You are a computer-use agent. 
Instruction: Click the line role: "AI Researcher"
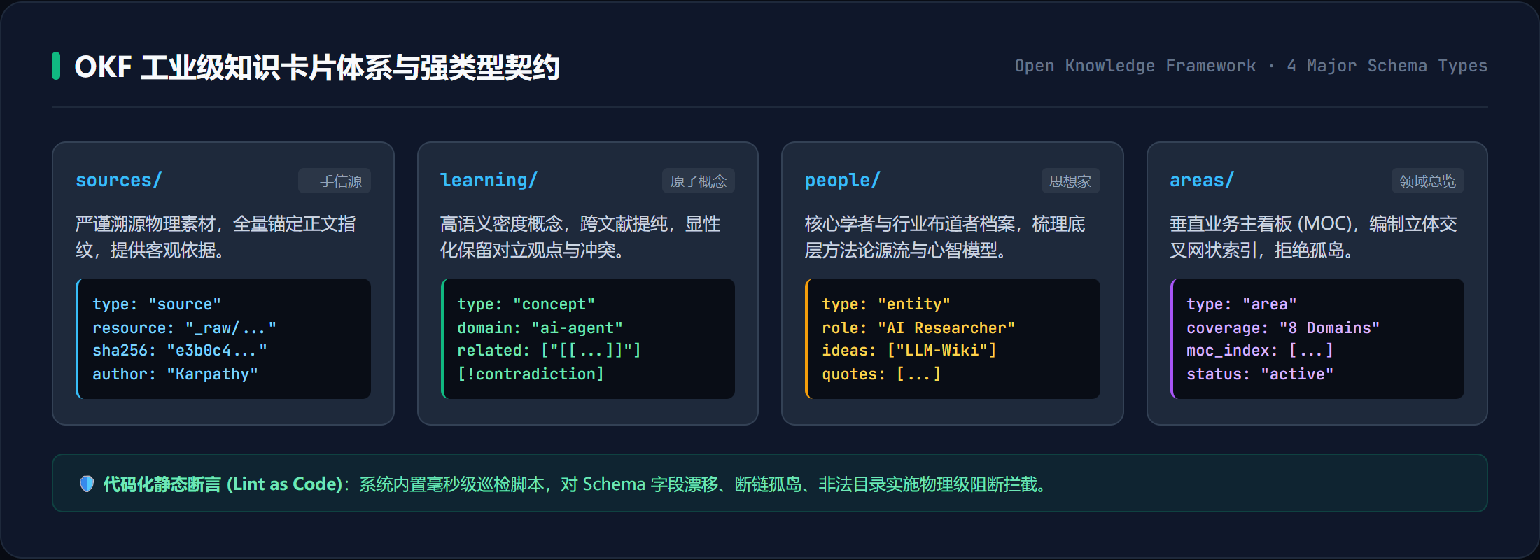[918, 328]
